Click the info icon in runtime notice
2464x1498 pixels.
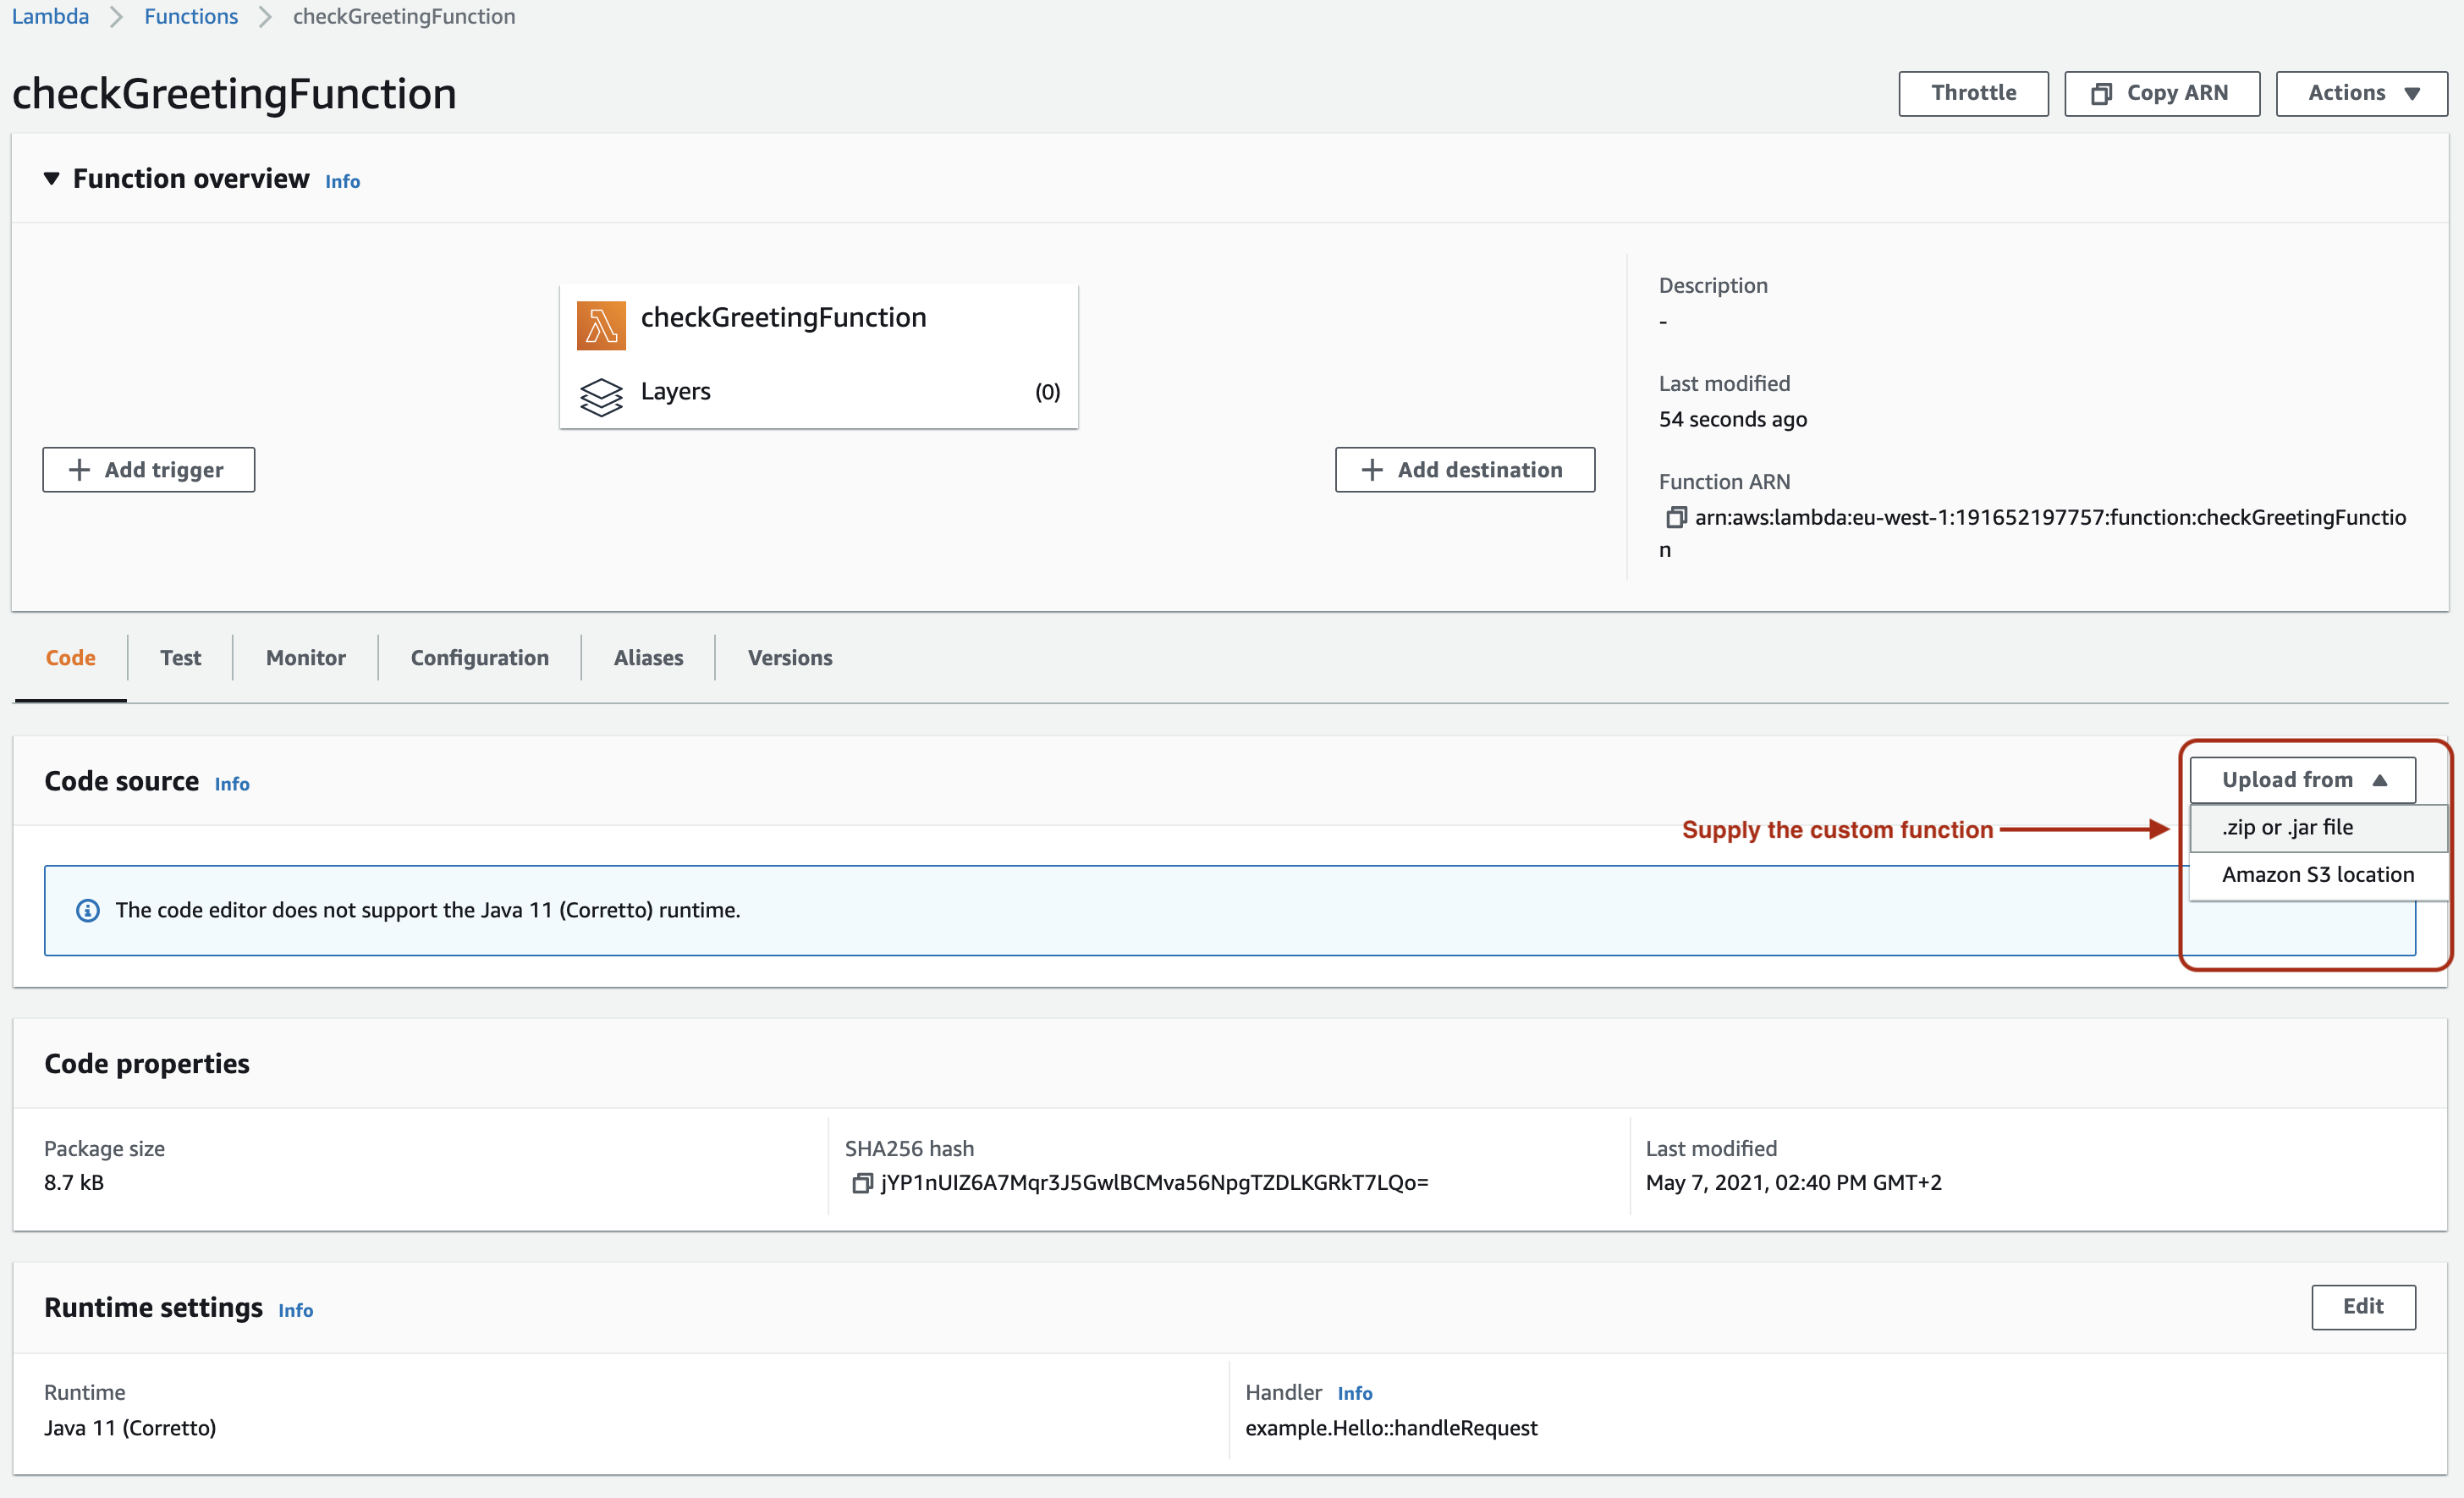coord(88,910)
